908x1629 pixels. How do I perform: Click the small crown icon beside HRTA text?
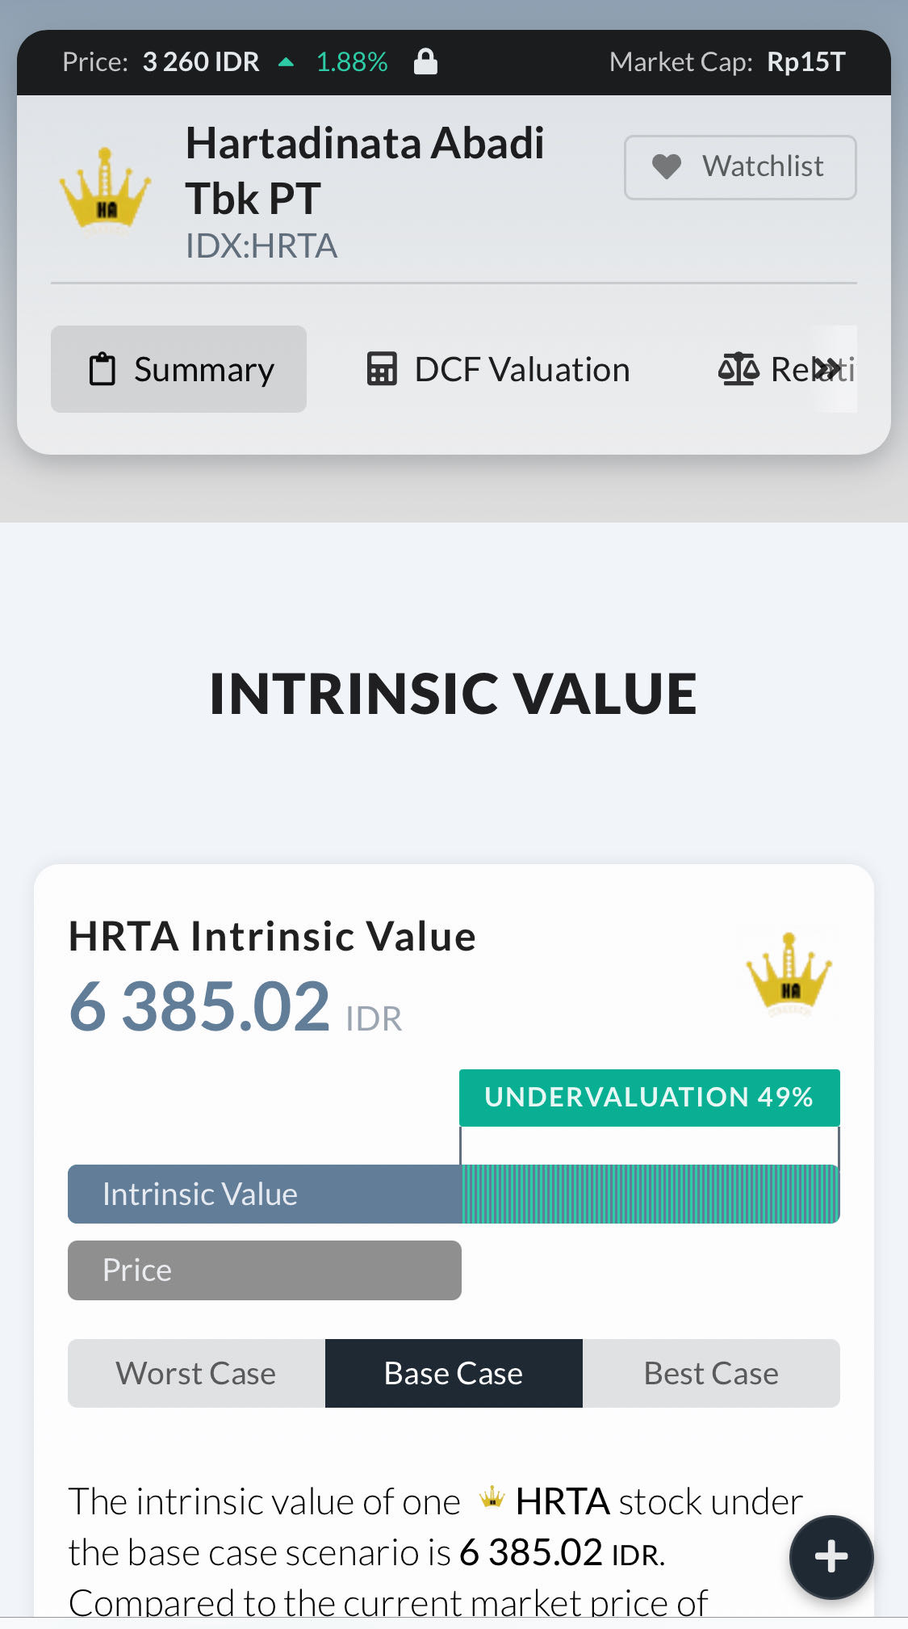tap(492, 1499)
